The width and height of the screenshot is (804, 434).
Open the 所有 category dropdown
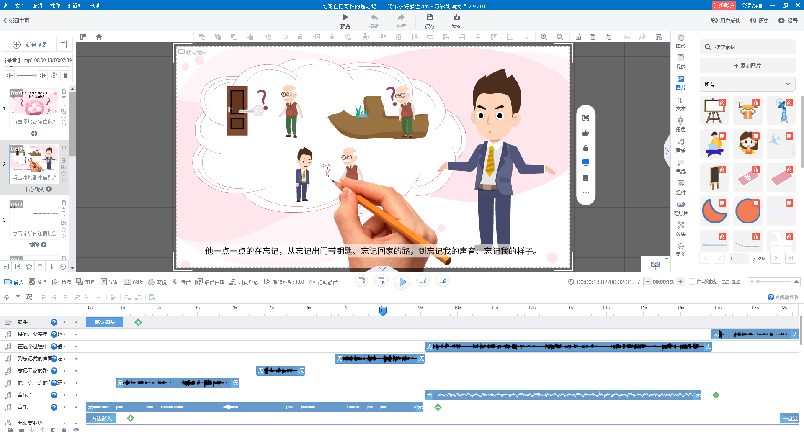[x=747, y=84]
